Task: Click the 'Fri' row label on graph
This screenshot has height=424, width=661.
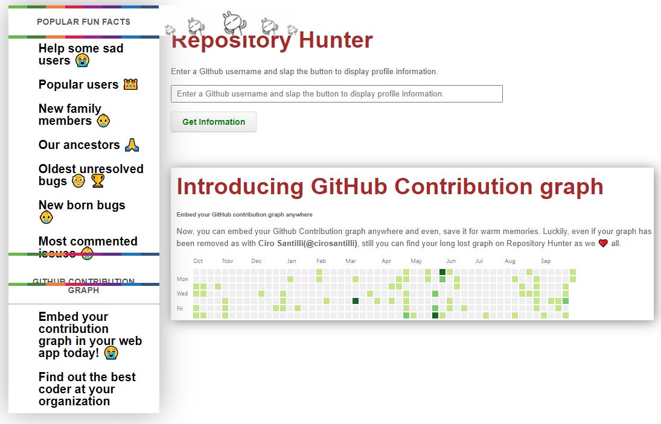Action: [x=179, y=309]
